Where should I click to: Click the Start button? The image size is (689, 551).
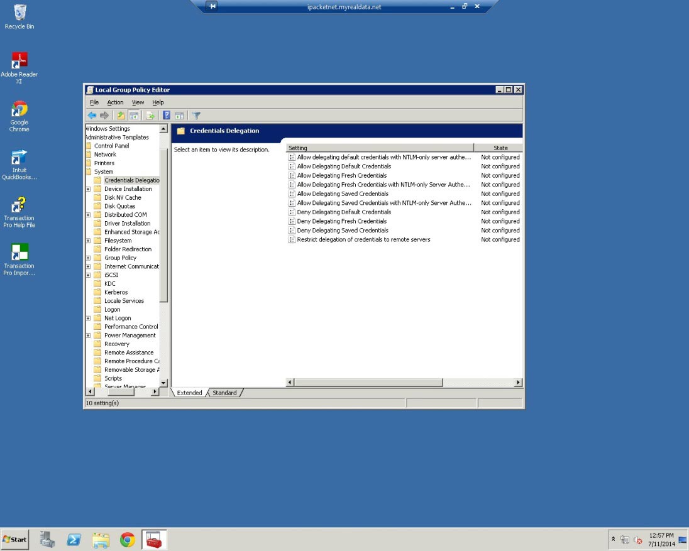(15, 540)
